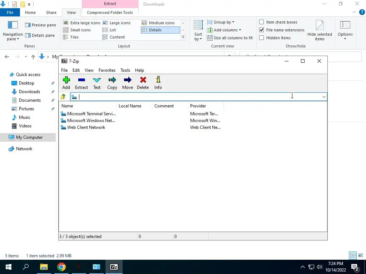Open the Add columns dropdown
Viewport: 366px width, 274px height.
224,30
